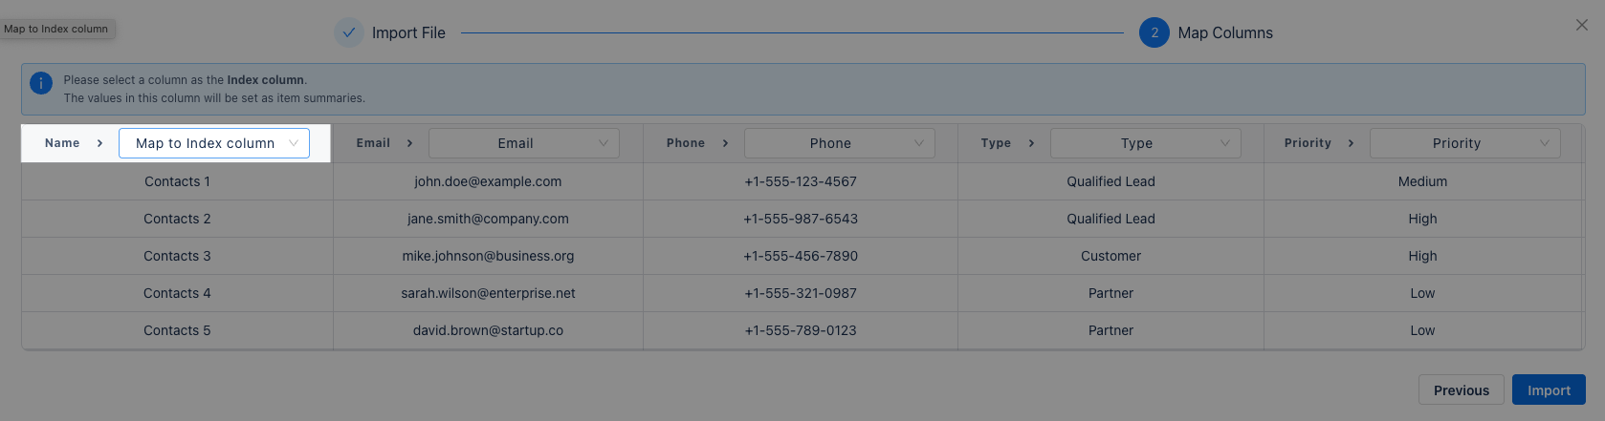Click the blue info icon in banner
Viewport: 1605px width, 421px height.
pyautogui.click(x=41, y=83)
